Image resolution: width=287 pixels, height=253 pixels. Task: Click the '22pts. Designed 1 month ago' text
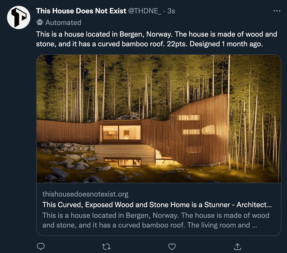click(x=215, y=44)
